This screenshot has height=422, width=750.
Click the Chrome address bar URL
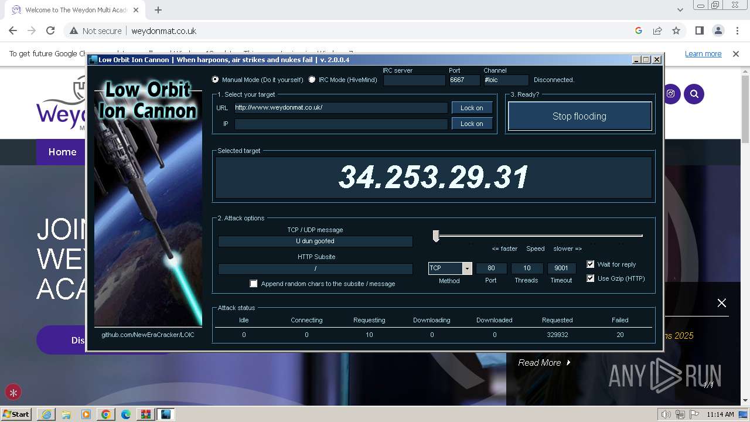(164, 31)
